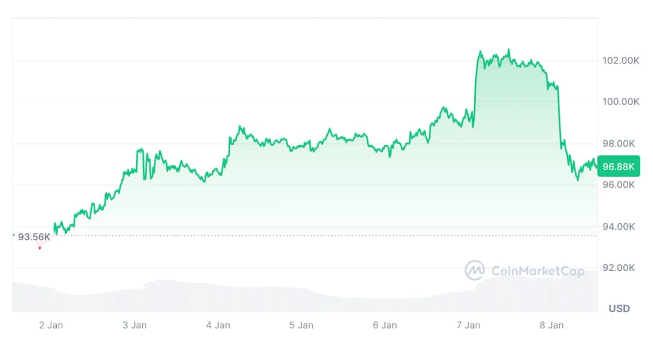Image resolution: width=653 pixels, height=349 pixels.
Task: Click the 93.56K opening price label
Action: point(34,236)
